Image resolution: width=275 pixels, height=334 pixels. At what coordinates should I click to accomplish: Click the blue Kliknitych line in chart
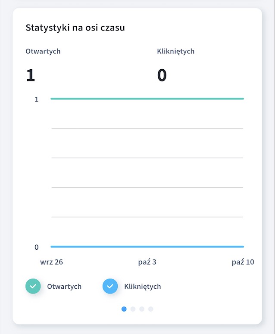147,247
